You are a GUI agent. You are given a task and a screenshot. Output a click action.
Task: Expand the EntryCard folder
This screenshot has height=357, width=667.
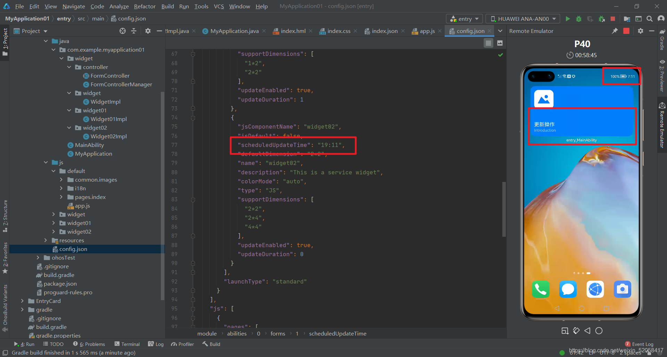coord(22,301)
